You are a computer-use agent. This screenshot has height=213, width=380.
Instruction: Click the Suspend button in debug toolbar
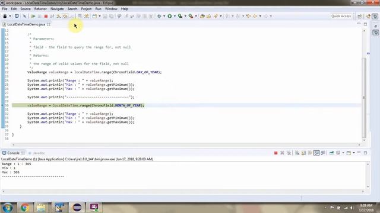point(40,16)
